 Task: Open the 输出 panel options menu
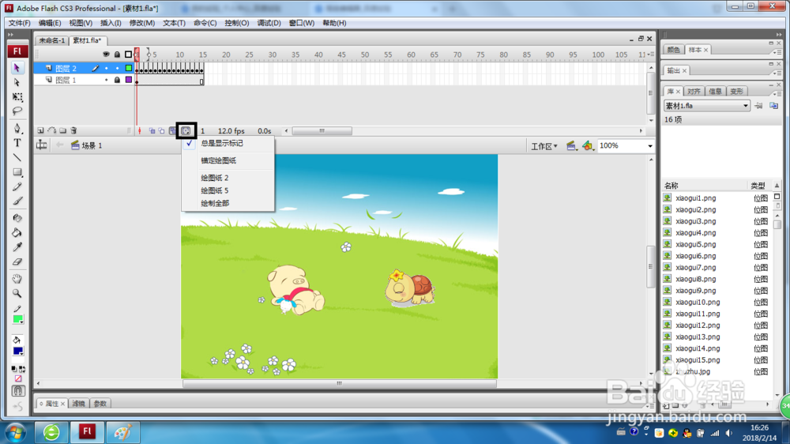click(776, 73)
